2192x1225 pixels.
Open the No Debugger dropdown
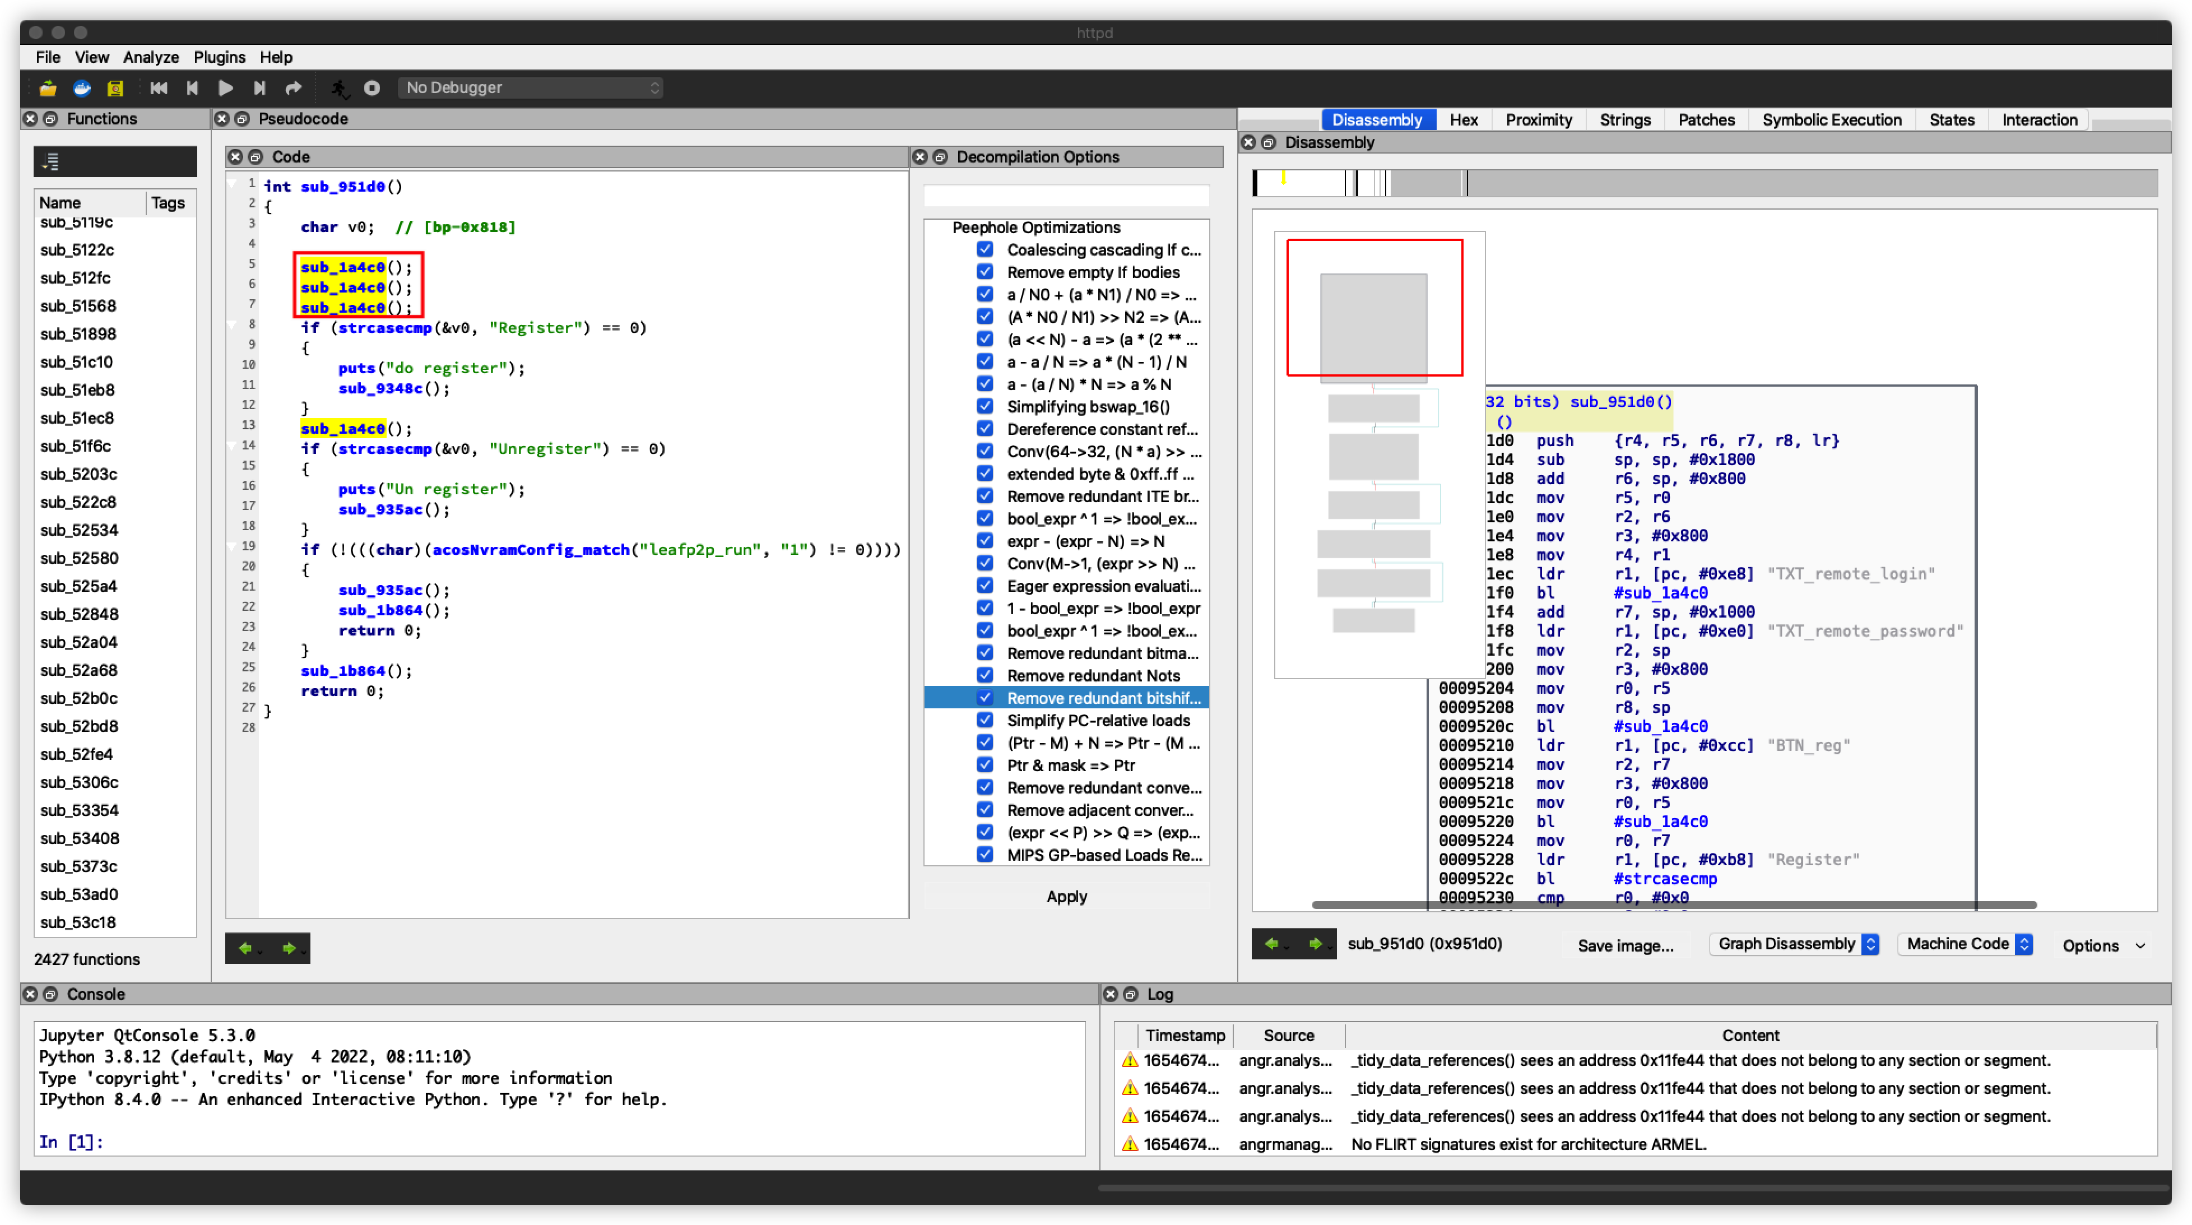coord(530,87)
